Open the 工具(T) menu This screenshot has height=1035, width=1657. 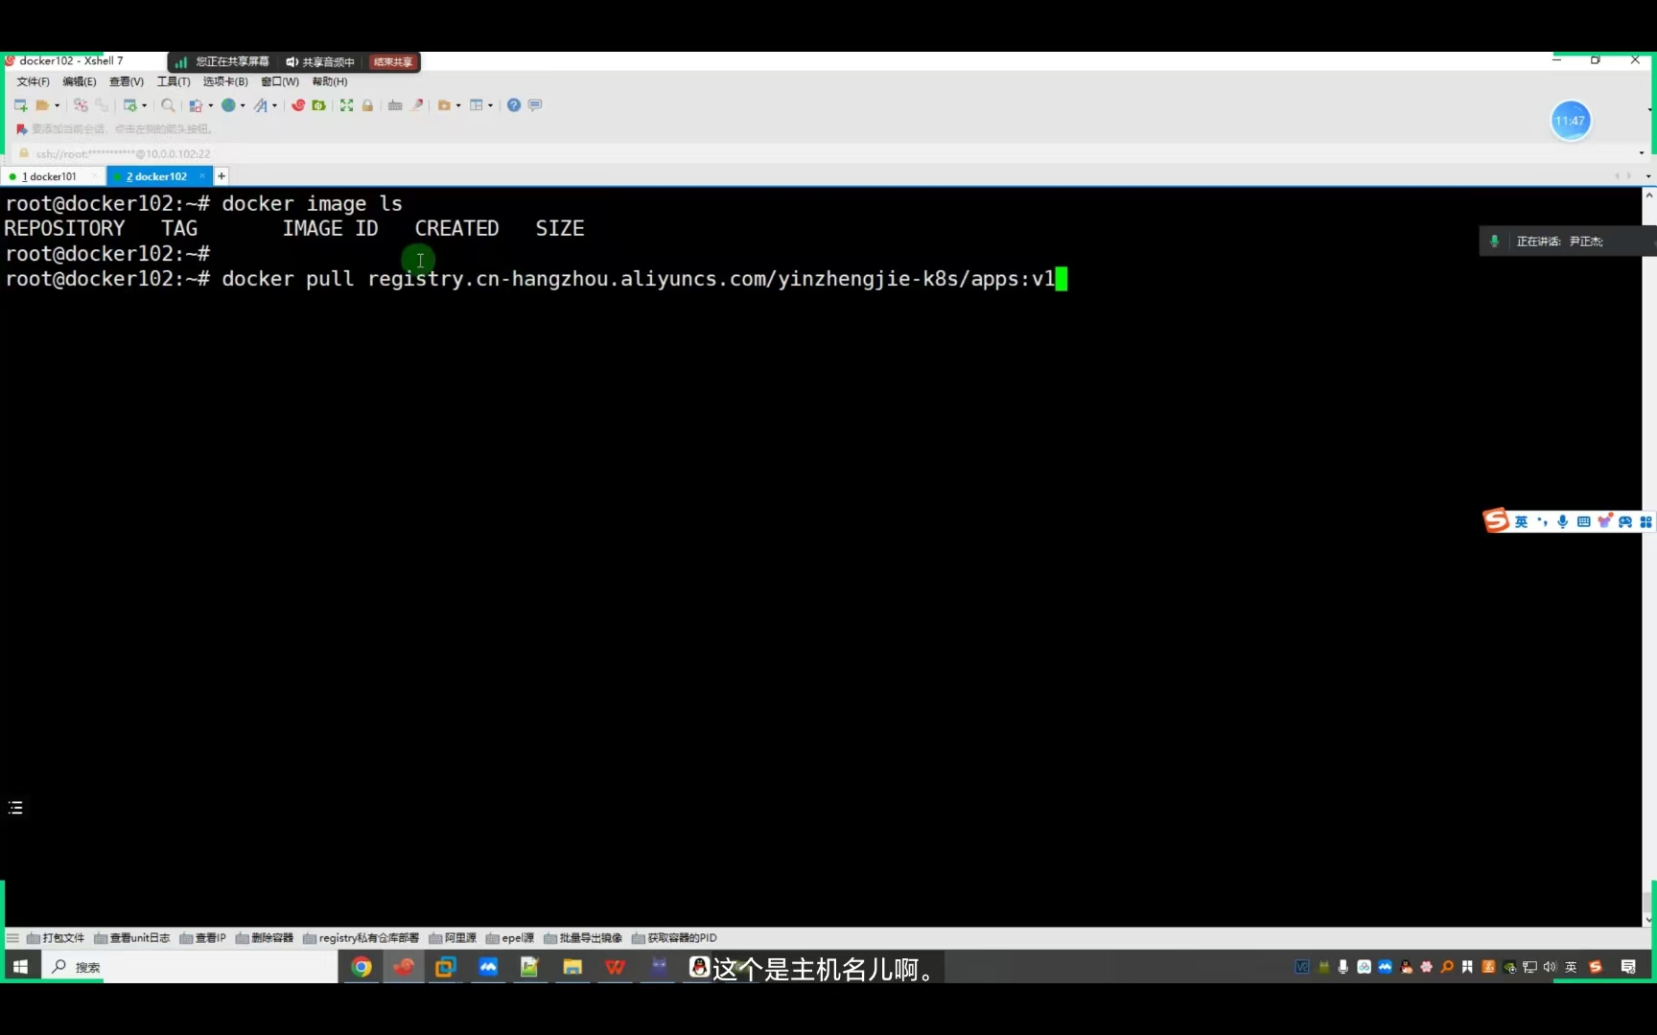pyautogui.click(x=174, y=81)
